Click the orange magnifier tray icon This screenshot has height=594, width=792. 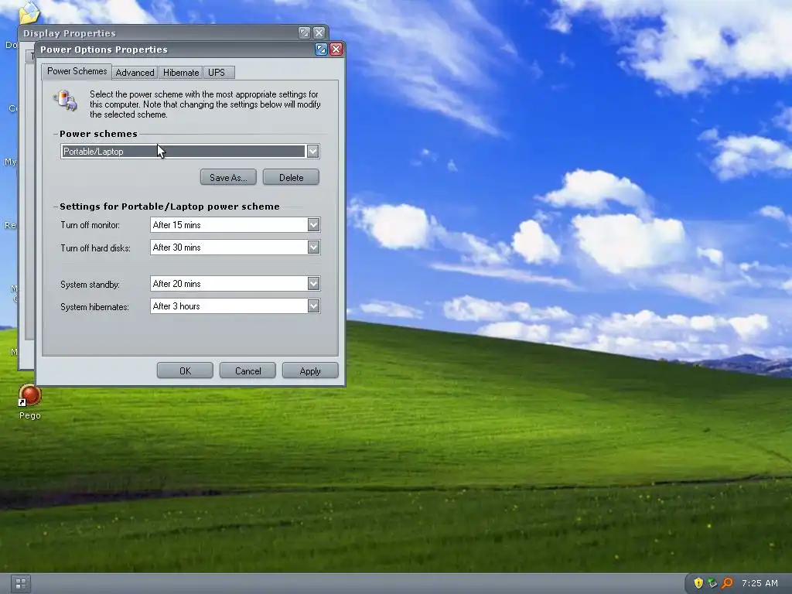point(727,583)
